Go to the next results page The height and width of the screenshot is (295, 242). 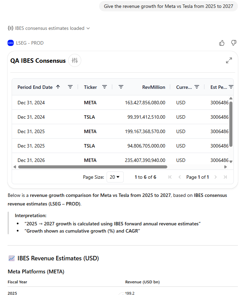(215, 177)
